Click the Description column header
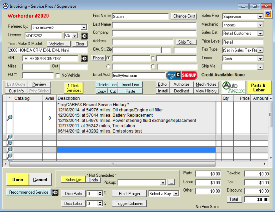275x212 pixels. coord(136,98)
